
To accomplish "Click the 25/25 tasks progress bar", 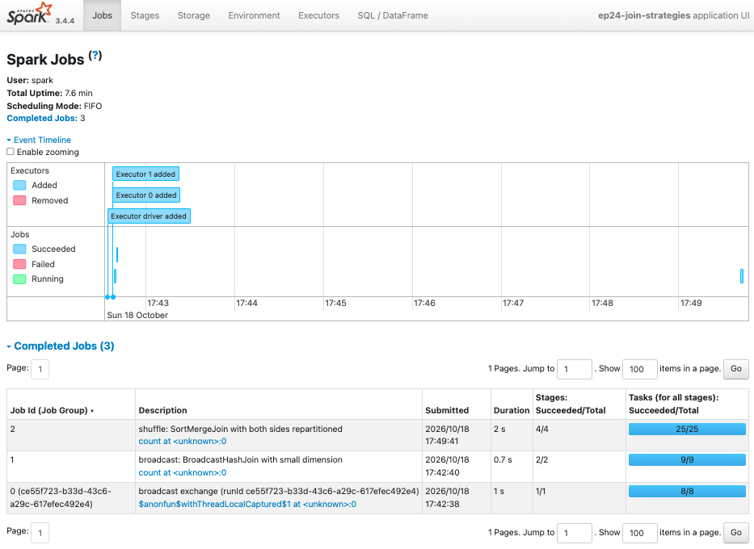I will coord(687,429).
